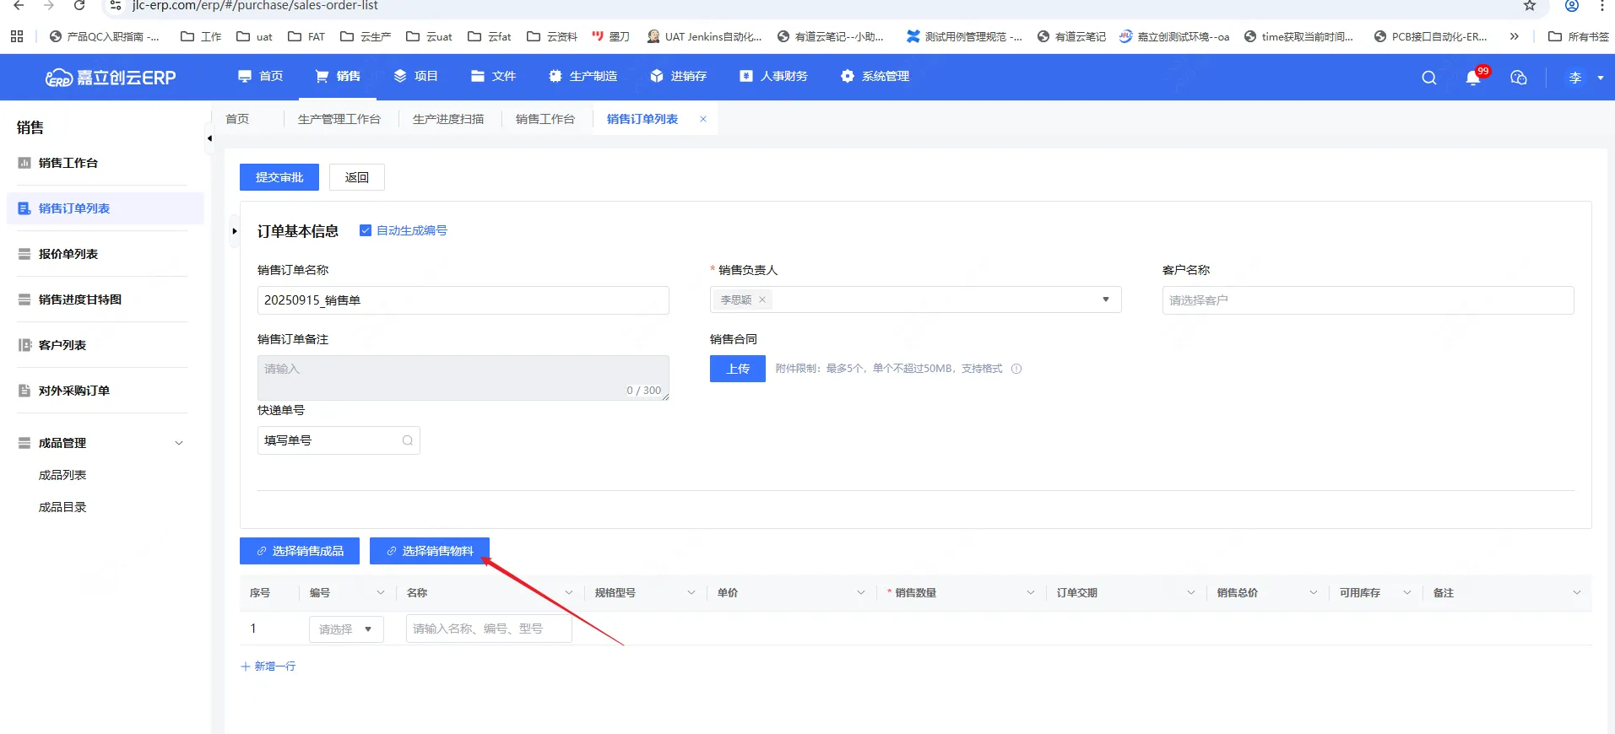Viewport: 1615px width, 734px height.
Task: Click search icon in 快递单号 field
Action: [x=408, y=440]
